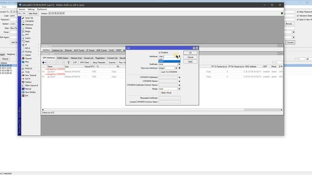Select the wlan1 row in table
Screen dimensions: 312x175
pos(162,71)
